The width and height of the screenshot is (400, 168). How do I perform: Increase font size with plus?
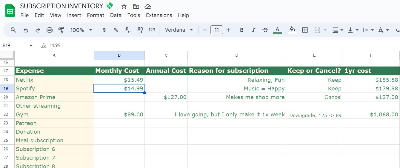point(228,30)
